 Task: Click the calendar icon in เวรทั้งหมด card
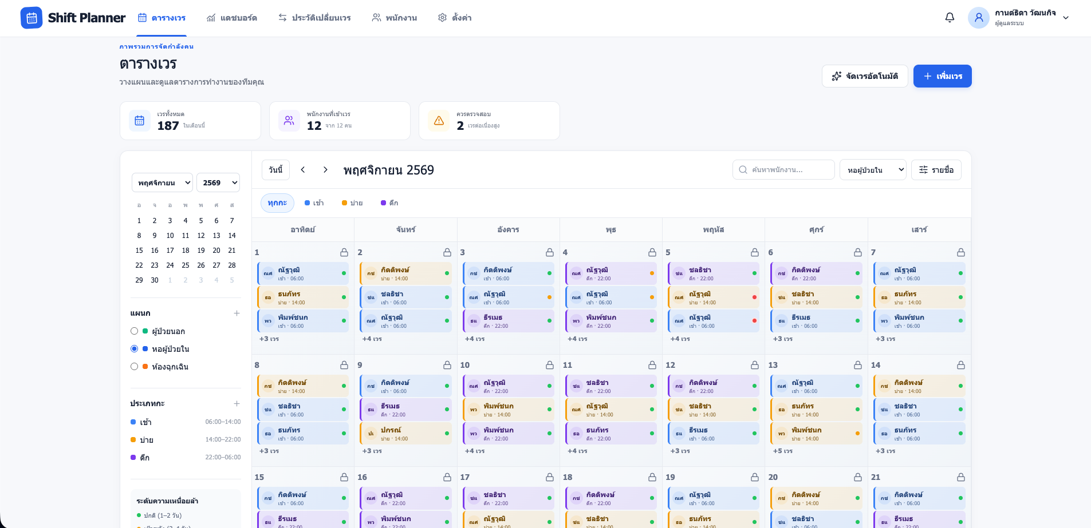click(x=139, y=121)
